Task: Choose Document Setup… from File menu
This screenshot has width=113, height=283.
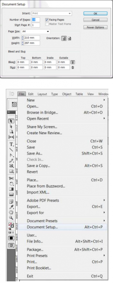Action: [63, 227]
